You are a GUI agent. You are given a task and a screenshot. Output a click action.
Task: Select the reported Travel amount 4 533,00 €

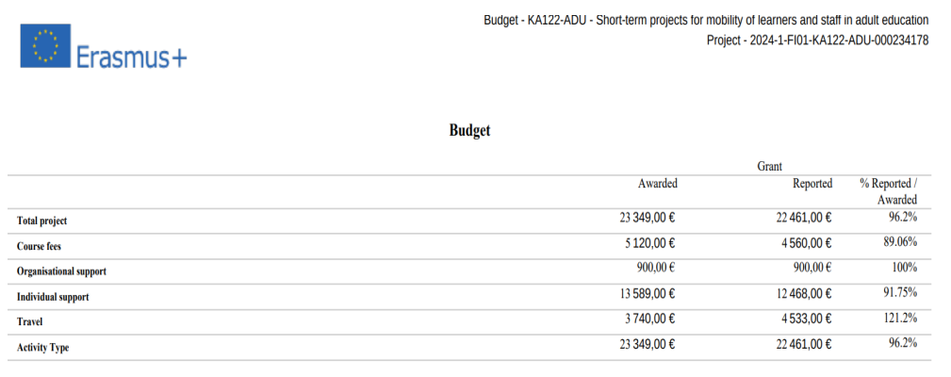coord(804,319)
